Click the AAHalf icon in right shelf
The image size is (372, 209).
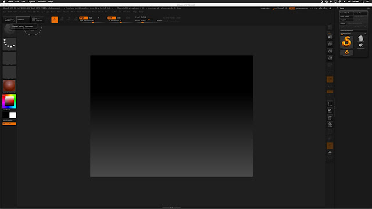pos(330,58)
